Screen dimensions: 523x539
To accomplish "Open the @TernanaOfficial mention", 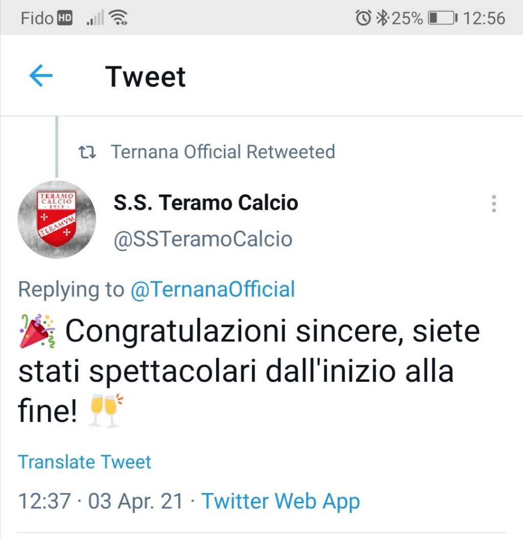I will click(x=212, y=289).
